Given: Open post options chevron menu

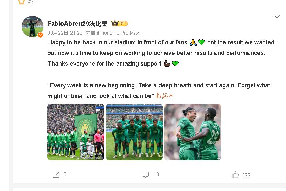Looking at the screenshot, I should [277, 17].
